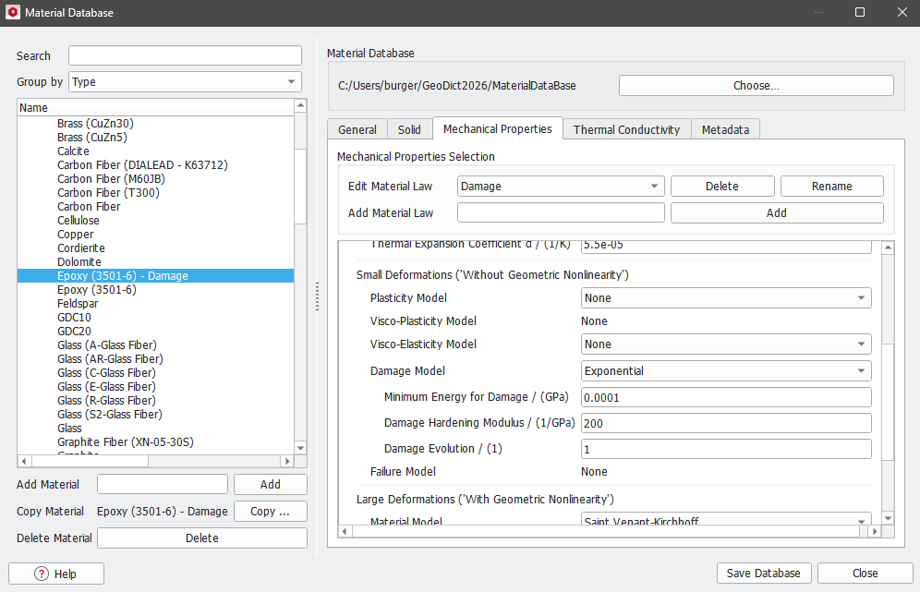Click the Search input field
The width and height of the screenshot is (920, 592).
point(185,55)
